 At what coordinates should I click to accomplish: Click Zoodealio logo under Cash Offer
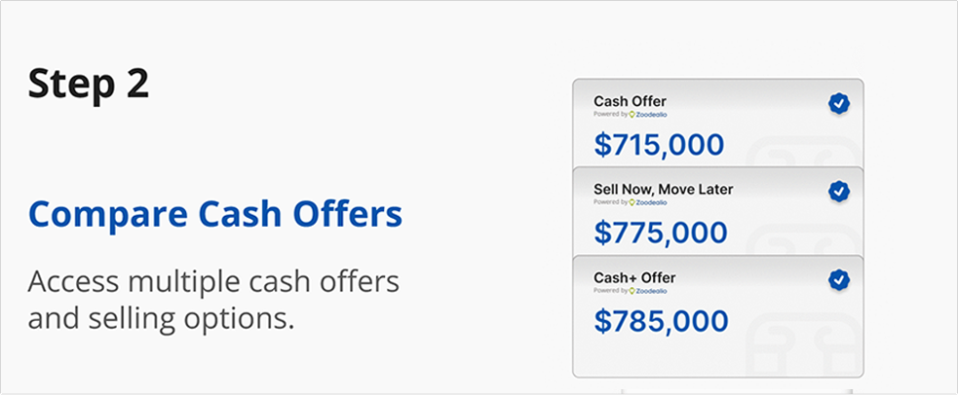[648, 114]
